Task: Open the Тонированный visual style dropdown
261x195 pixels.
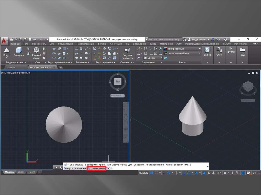Action: click(x=182, y=49)
